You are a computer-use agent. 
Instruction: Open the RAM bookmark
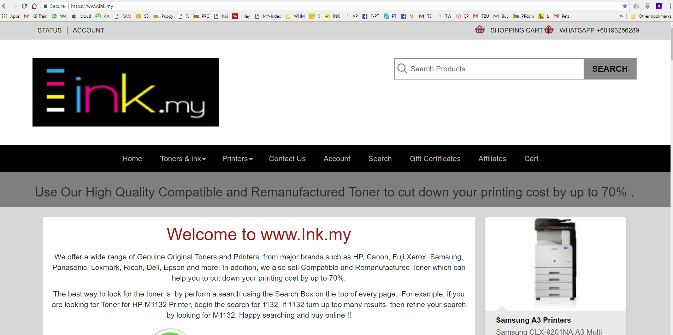(x=123, y=16)
